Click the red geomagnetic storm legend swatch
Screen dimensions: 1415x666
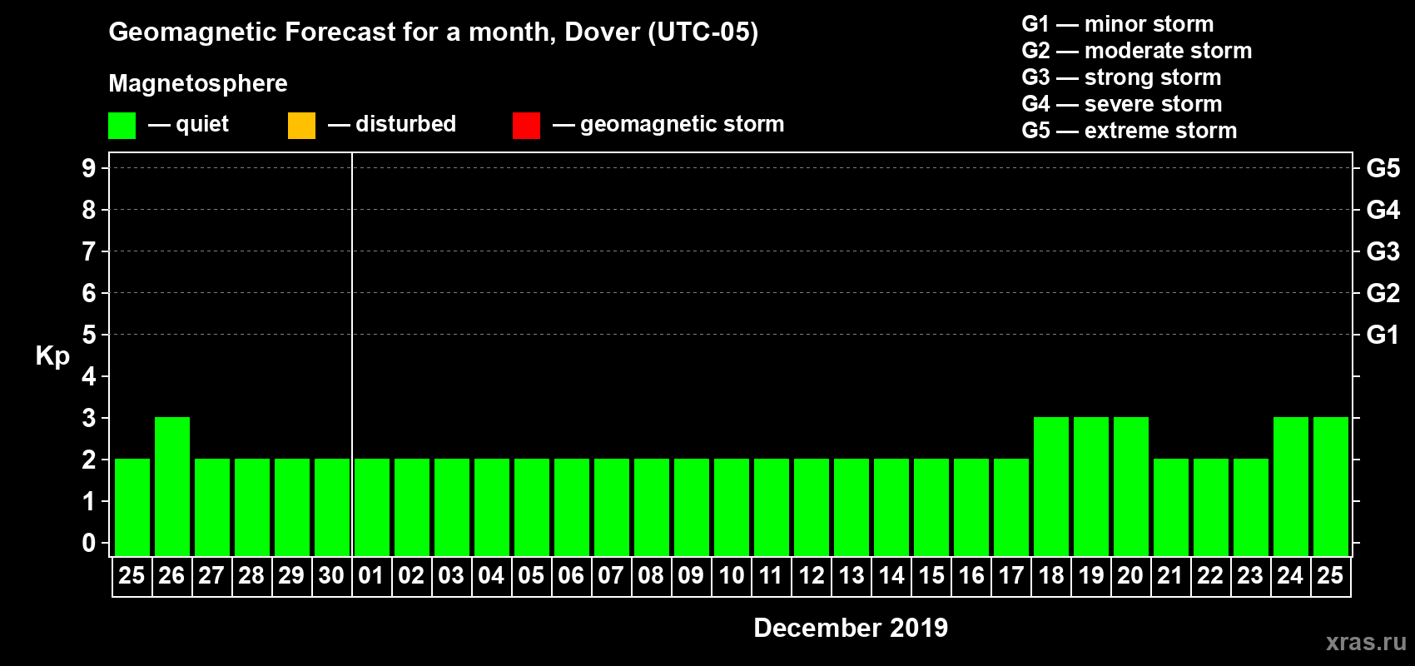click(526, 126)
